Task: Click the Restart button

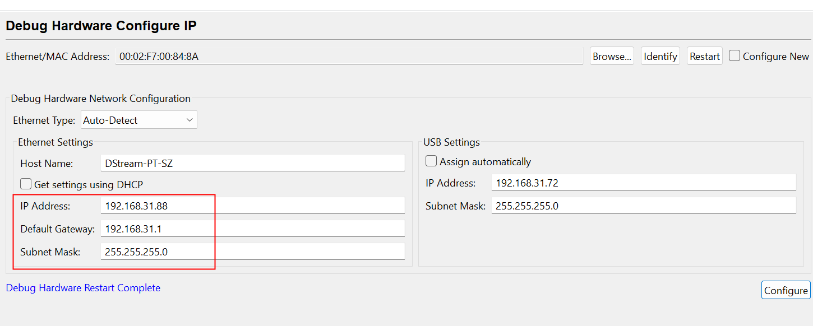Action: tap(705, 56)
